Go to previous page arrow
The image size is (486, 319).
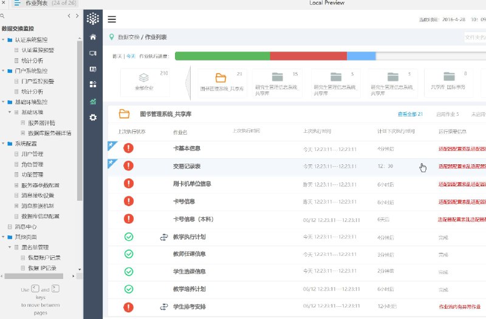[69, 16]
